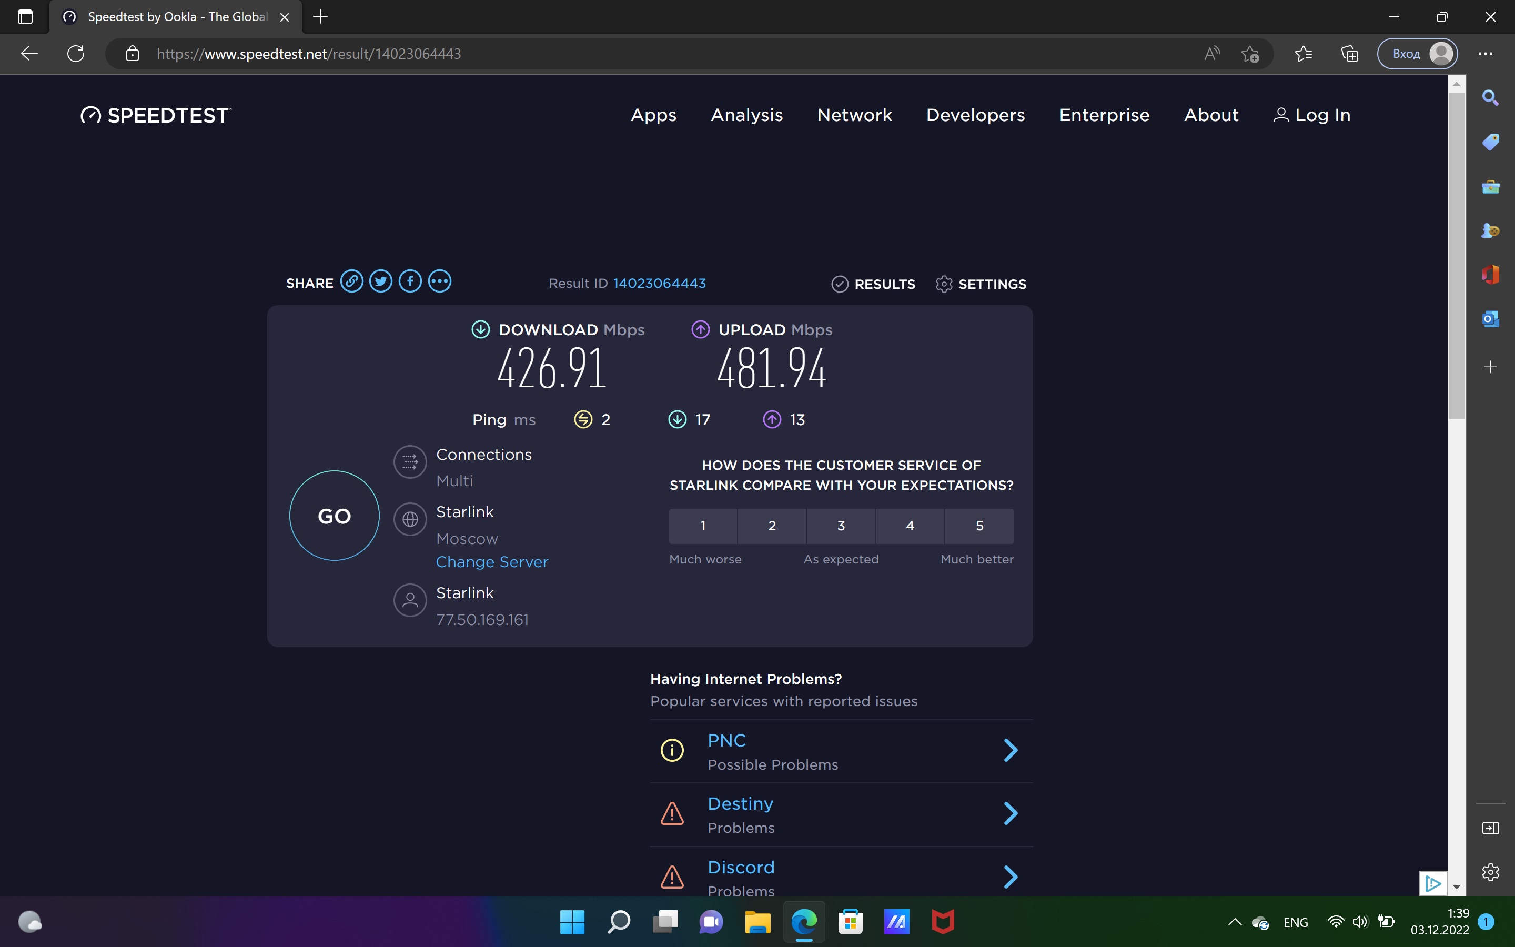The image size is (1515, 947).
Task: Click the Settings gear in the results header
Action: pyautogui.click(x=943, y=284)
